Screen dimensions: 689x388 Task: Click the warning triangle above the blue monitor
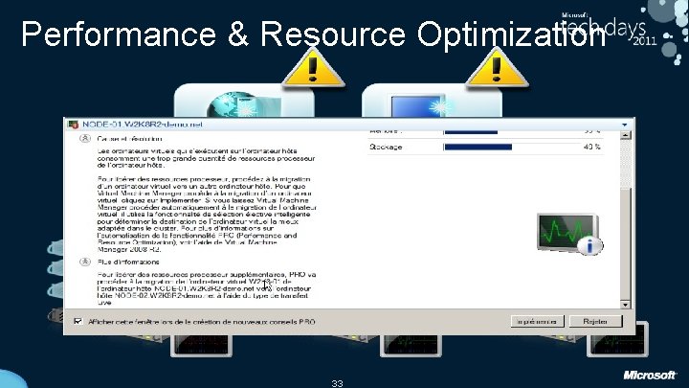pos(497,68)
